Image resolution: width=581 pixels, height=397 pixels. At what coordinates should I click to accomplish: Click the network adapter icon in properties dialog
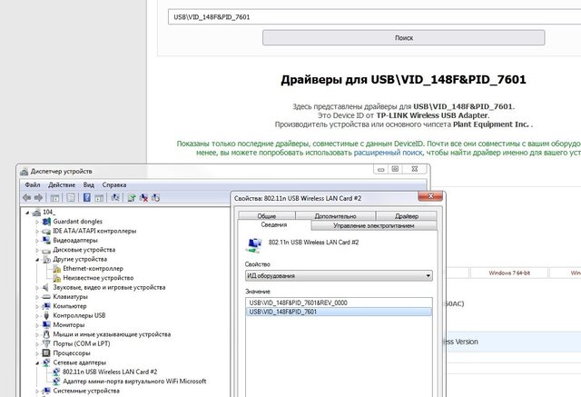[x=253, y=243]
